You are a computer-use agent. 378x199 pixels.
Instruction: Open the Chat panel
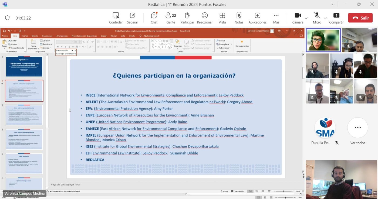click(154, 18)
